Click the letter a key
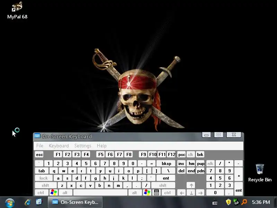The image size is (277, 208). pos(58,178)
